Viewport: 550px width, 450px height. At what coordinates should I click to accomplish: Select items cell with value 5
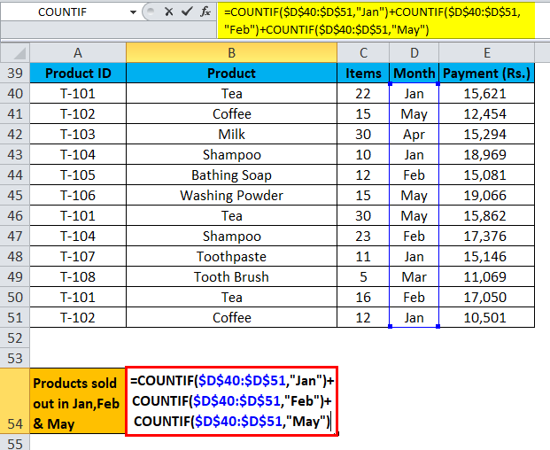tap(363, 276)
